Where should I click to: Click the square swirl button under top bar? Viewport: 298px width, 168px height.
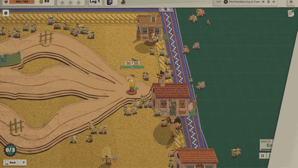click(6, 13)
